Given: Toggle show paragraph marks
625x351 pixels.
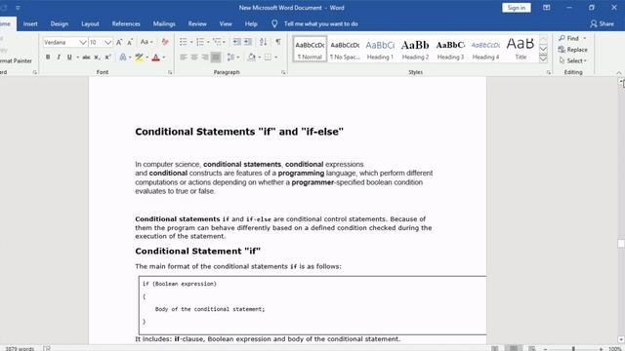Looking at the screenshot, I should (x=278, y=42).
